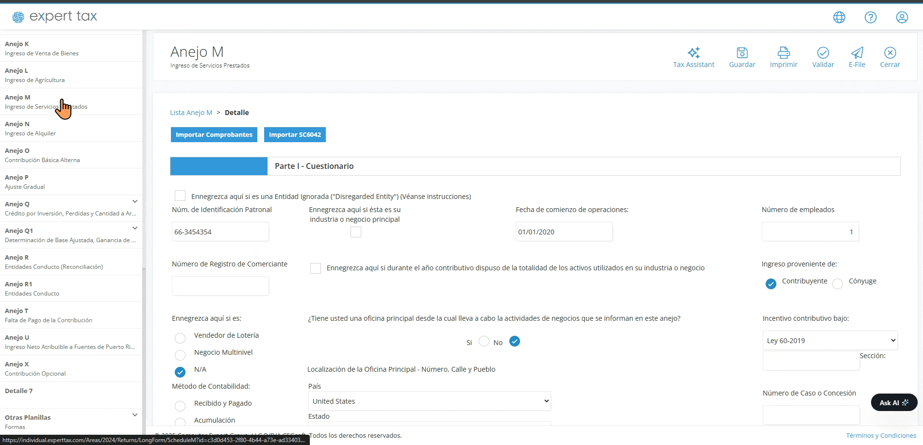This screenshot has height=445, width=923.
Task: Click the Número de Registro de Comerciante field
Action: point(220,286)
